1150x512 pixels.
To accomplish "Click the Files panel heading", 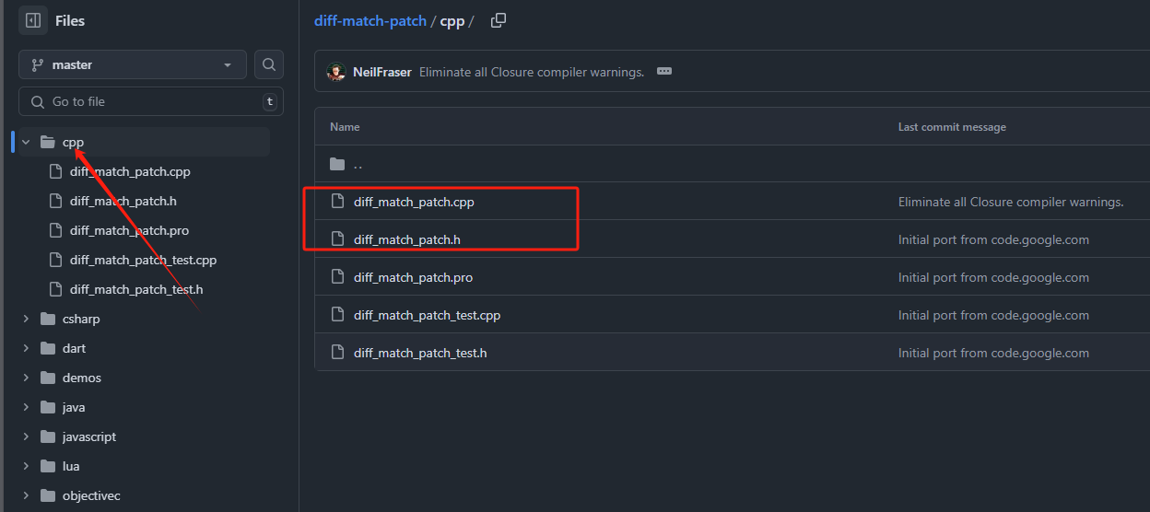I will [x=70, y=20].
